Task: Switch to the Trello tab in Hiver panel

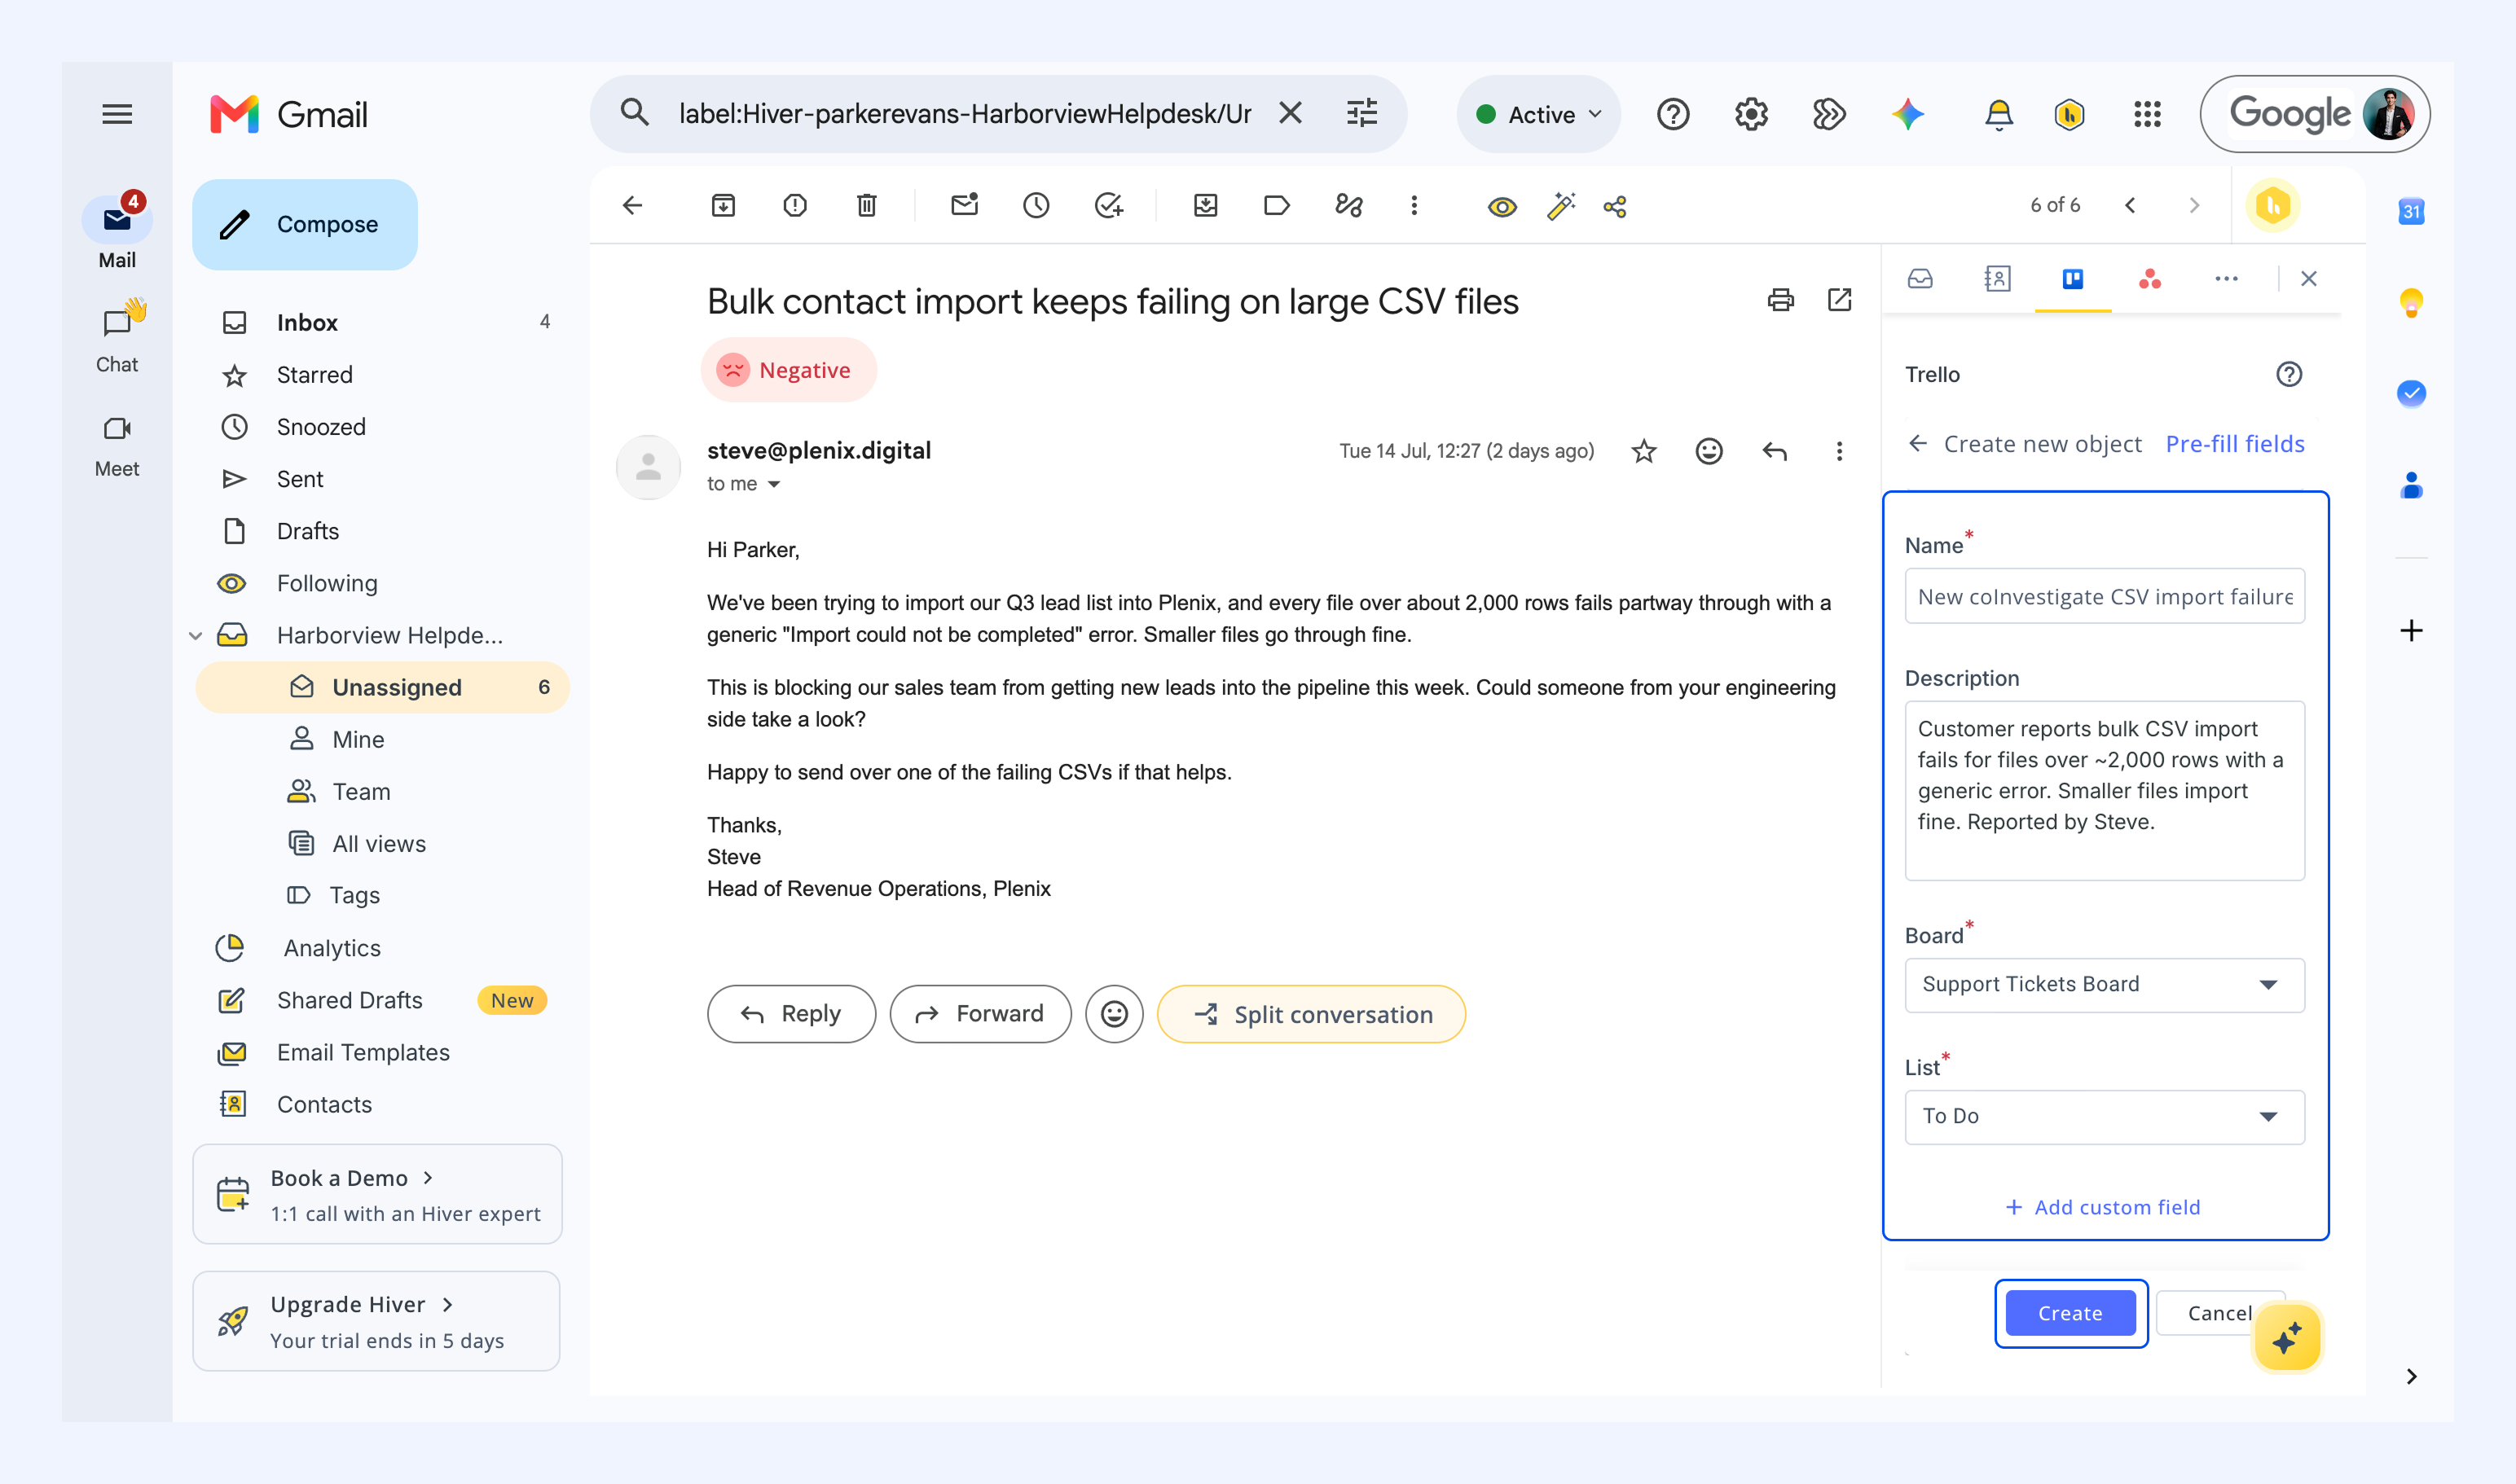Action: coord(2073,279)
